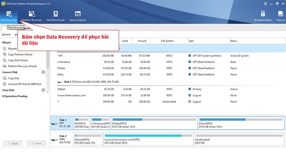This screenshot has height=152, width=286.
Task: Sort by the File System column header
Action: 167,41
